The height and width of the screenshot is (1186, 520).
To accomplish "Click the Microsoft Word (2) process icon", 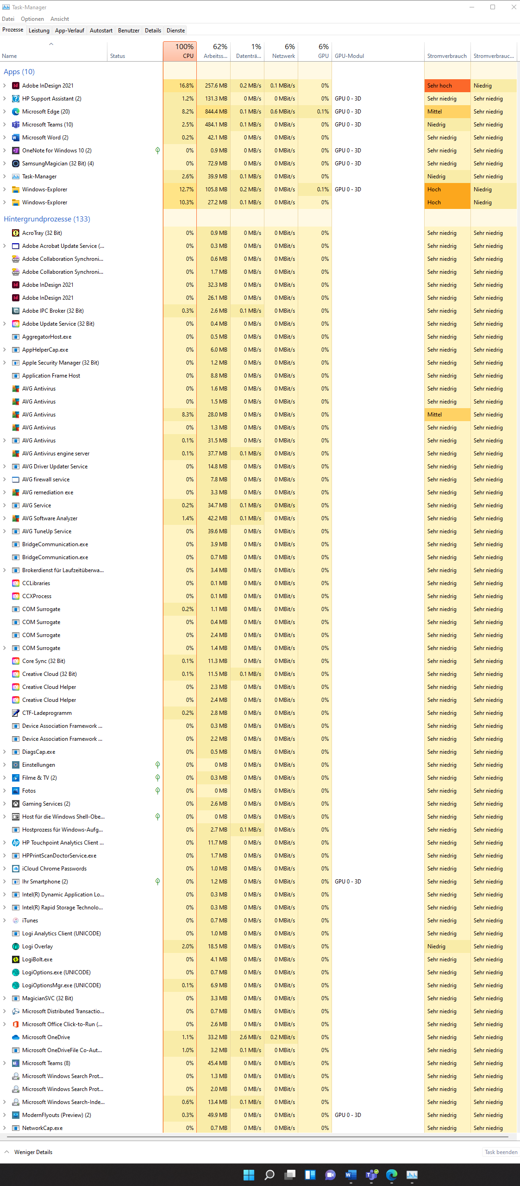I will pos(16,138).
